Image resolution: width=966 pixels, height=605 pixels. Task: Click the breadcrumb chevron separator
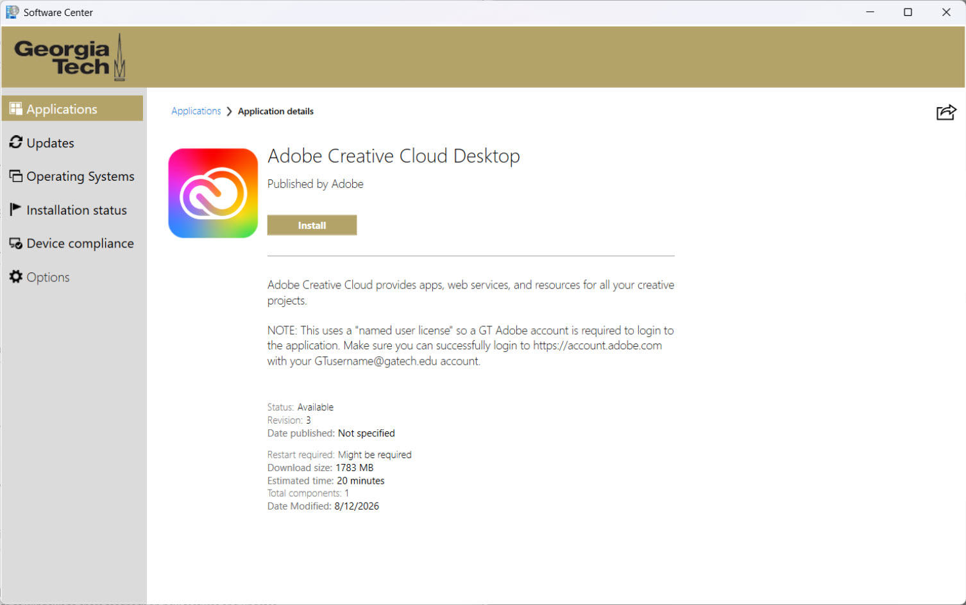pyautogui.click(x=229, y=112)
